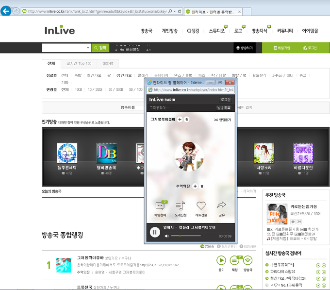Sort ranking by 방송중
This screenshot has height=290, width=330.
pyautogui.click(x=207, y=246)
